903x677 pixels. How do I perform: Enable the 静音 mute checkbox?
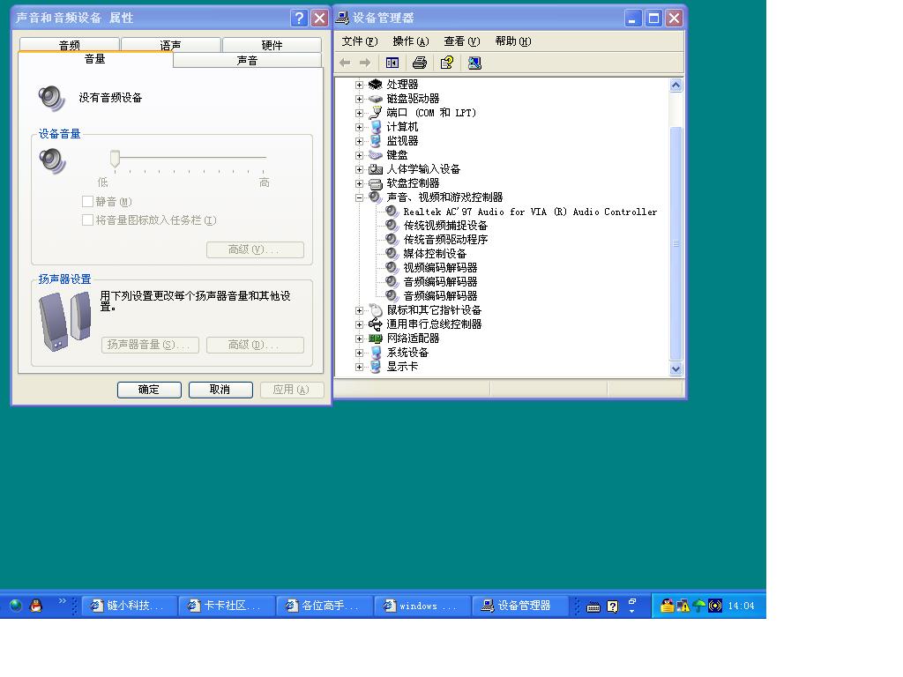(87, 202)
